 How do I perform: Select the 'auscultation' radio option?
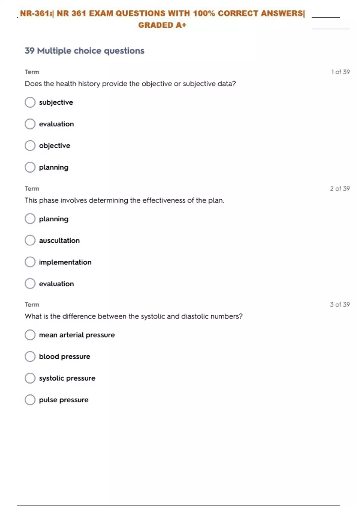click(30, 240)
